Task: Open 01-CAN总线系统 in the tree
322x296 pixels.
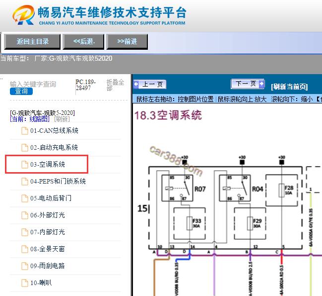Action: (x=54, y=130)
